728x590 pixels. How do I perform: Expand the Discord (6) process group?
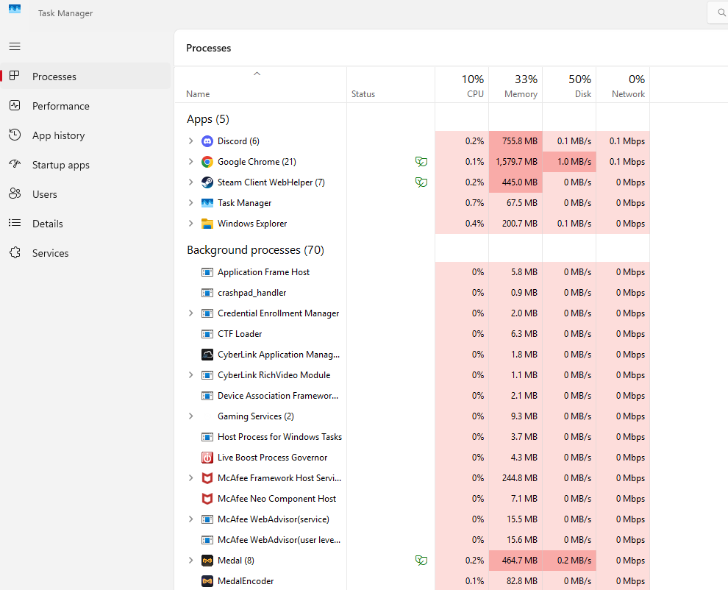pos(190,141)
